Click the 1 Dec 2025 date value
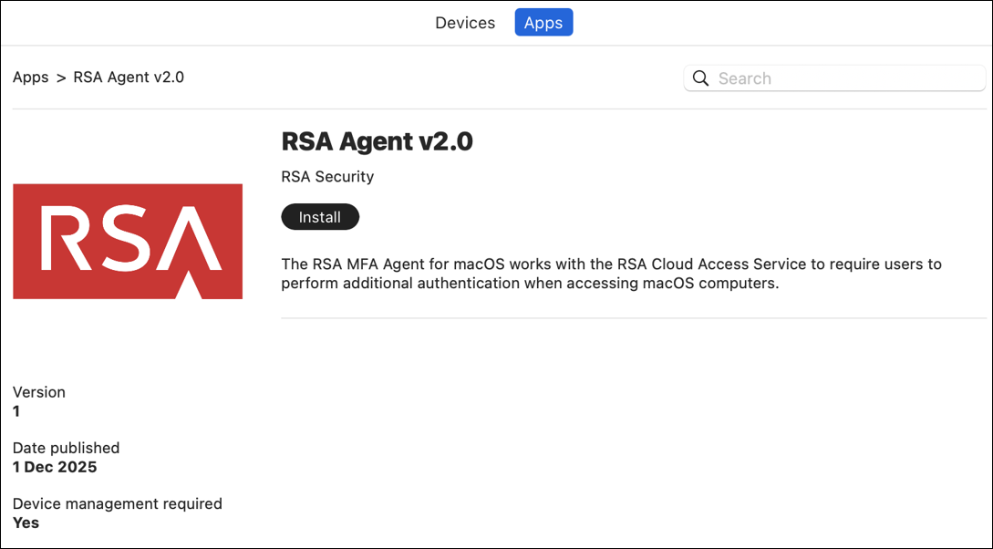Image resolution: width=993 pixels, height=549 pixels. click(55, 467)
